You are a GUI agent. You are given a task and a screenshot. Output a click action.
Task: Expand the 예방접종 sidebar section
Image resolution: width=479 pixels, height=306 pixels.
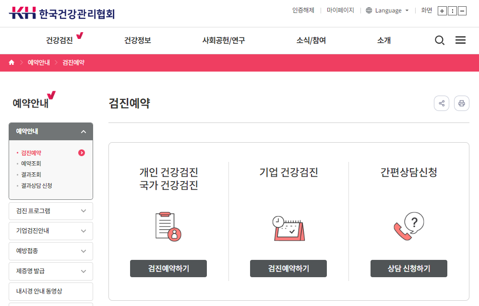pyautogui.click(x=50, y=251)
